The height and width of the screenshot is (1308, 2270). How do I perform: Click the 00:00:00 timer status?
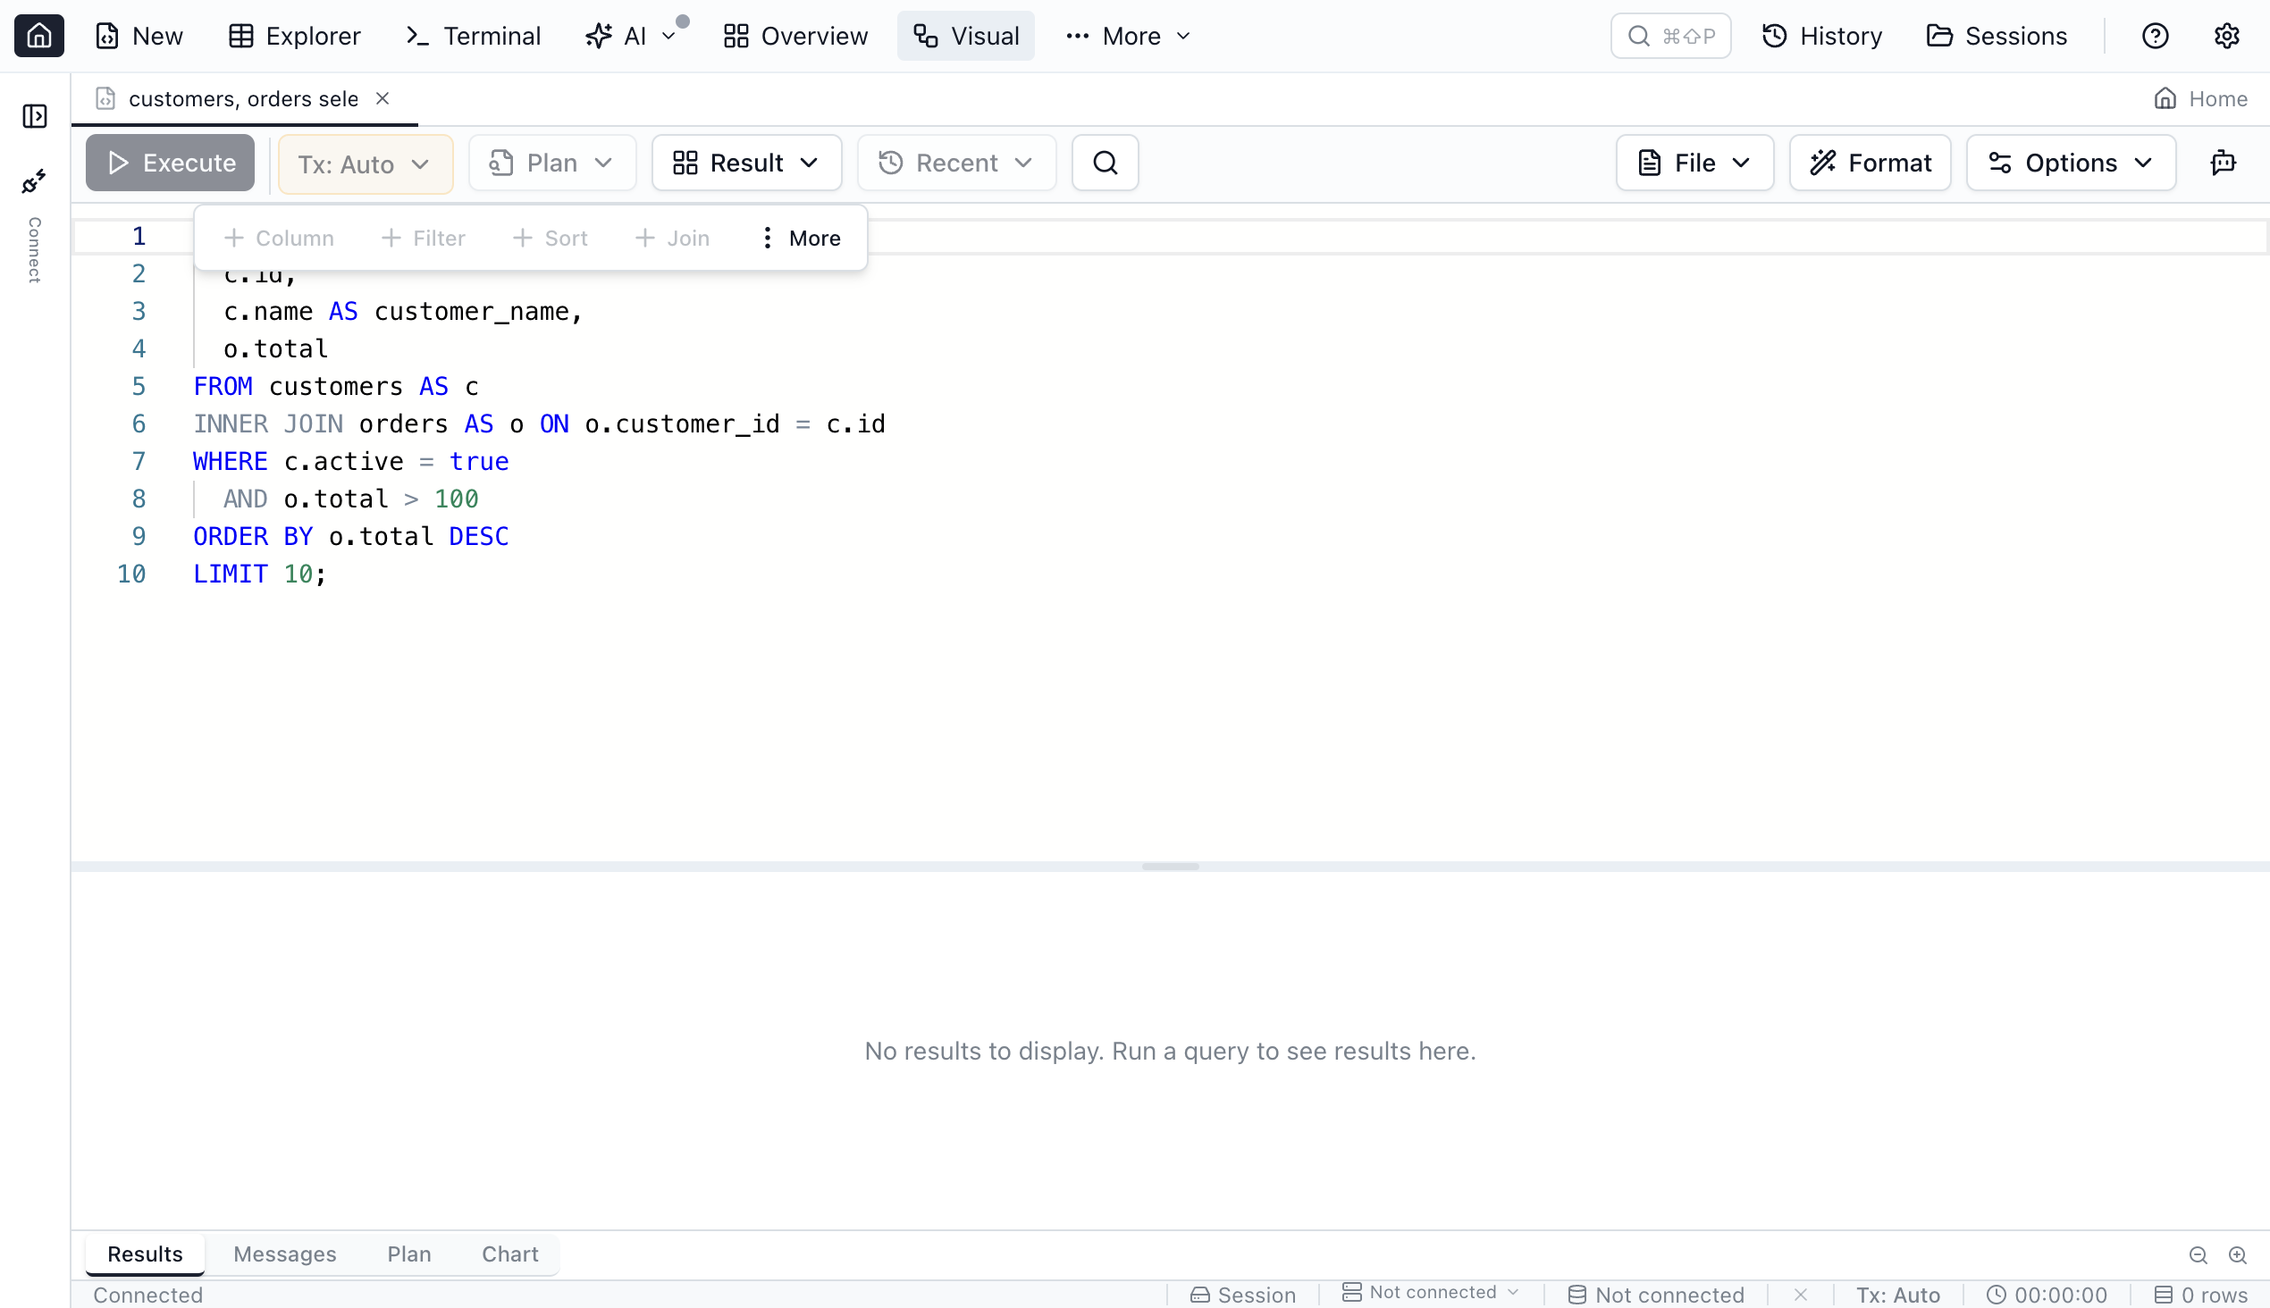2047,1295
